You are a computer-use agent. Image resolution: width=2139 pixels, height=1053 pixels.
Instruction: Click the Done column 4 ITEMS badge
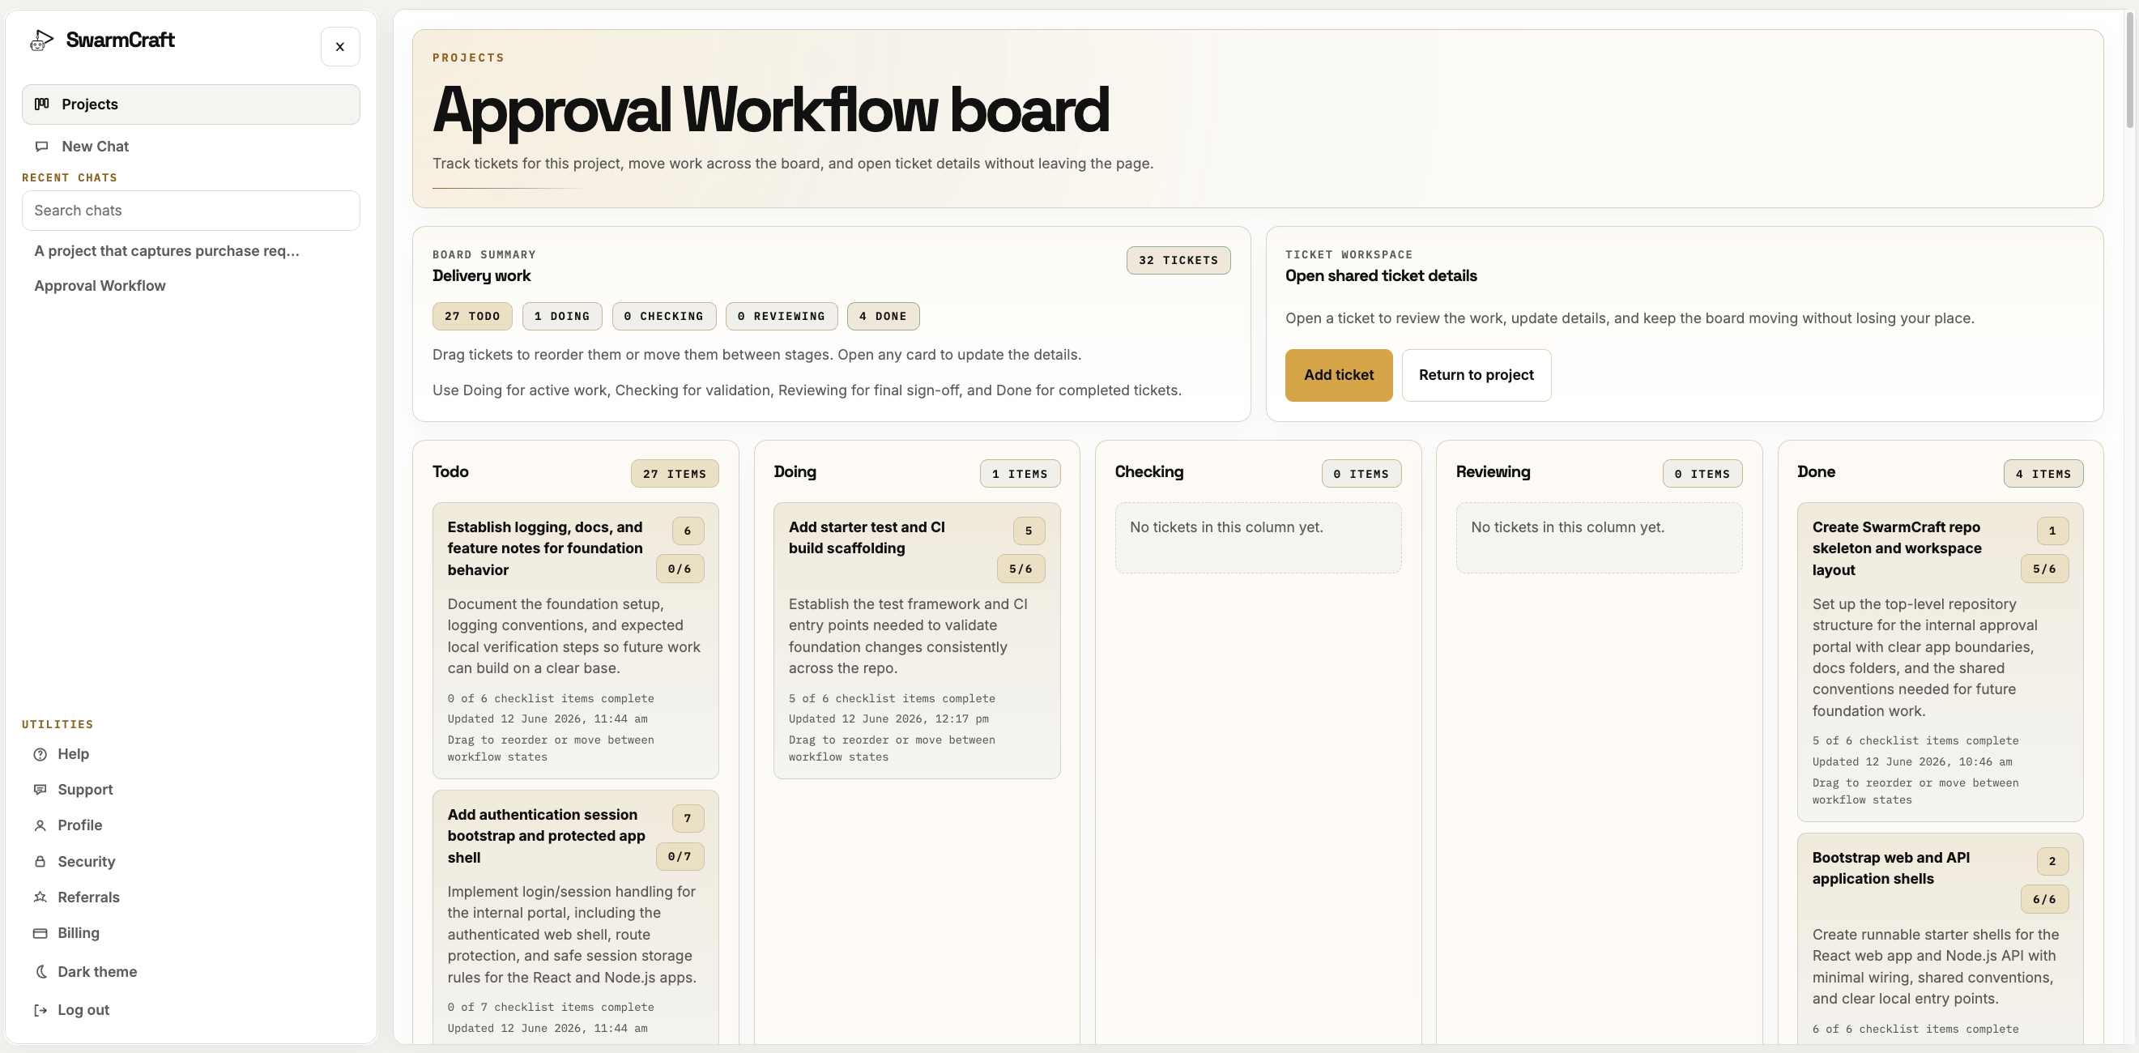(x=2043, y=473)
